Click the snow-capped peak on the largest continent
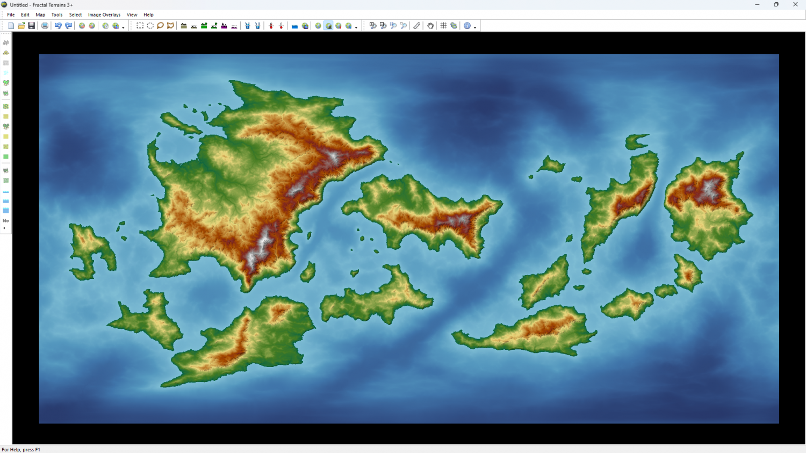Image resolution: width=806 pixels, height=453 pixels. 333,157
